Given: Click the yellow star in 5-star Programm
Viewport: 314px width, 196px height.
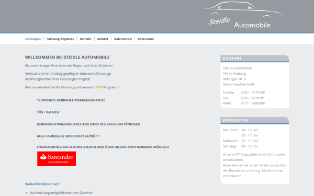Looking at the screenshot, I should pyautogui.click(x=100, y=86).
